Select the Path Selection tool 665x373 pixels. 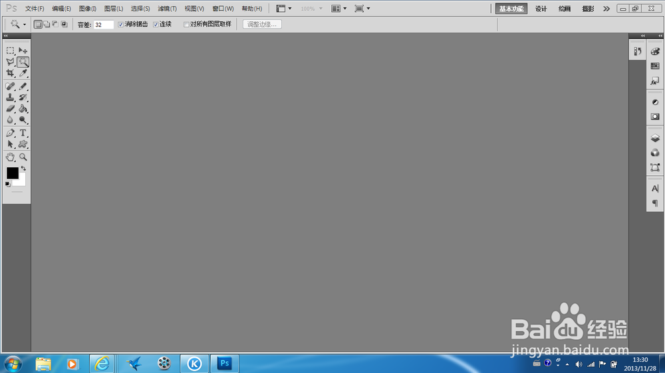click(10, 145)
